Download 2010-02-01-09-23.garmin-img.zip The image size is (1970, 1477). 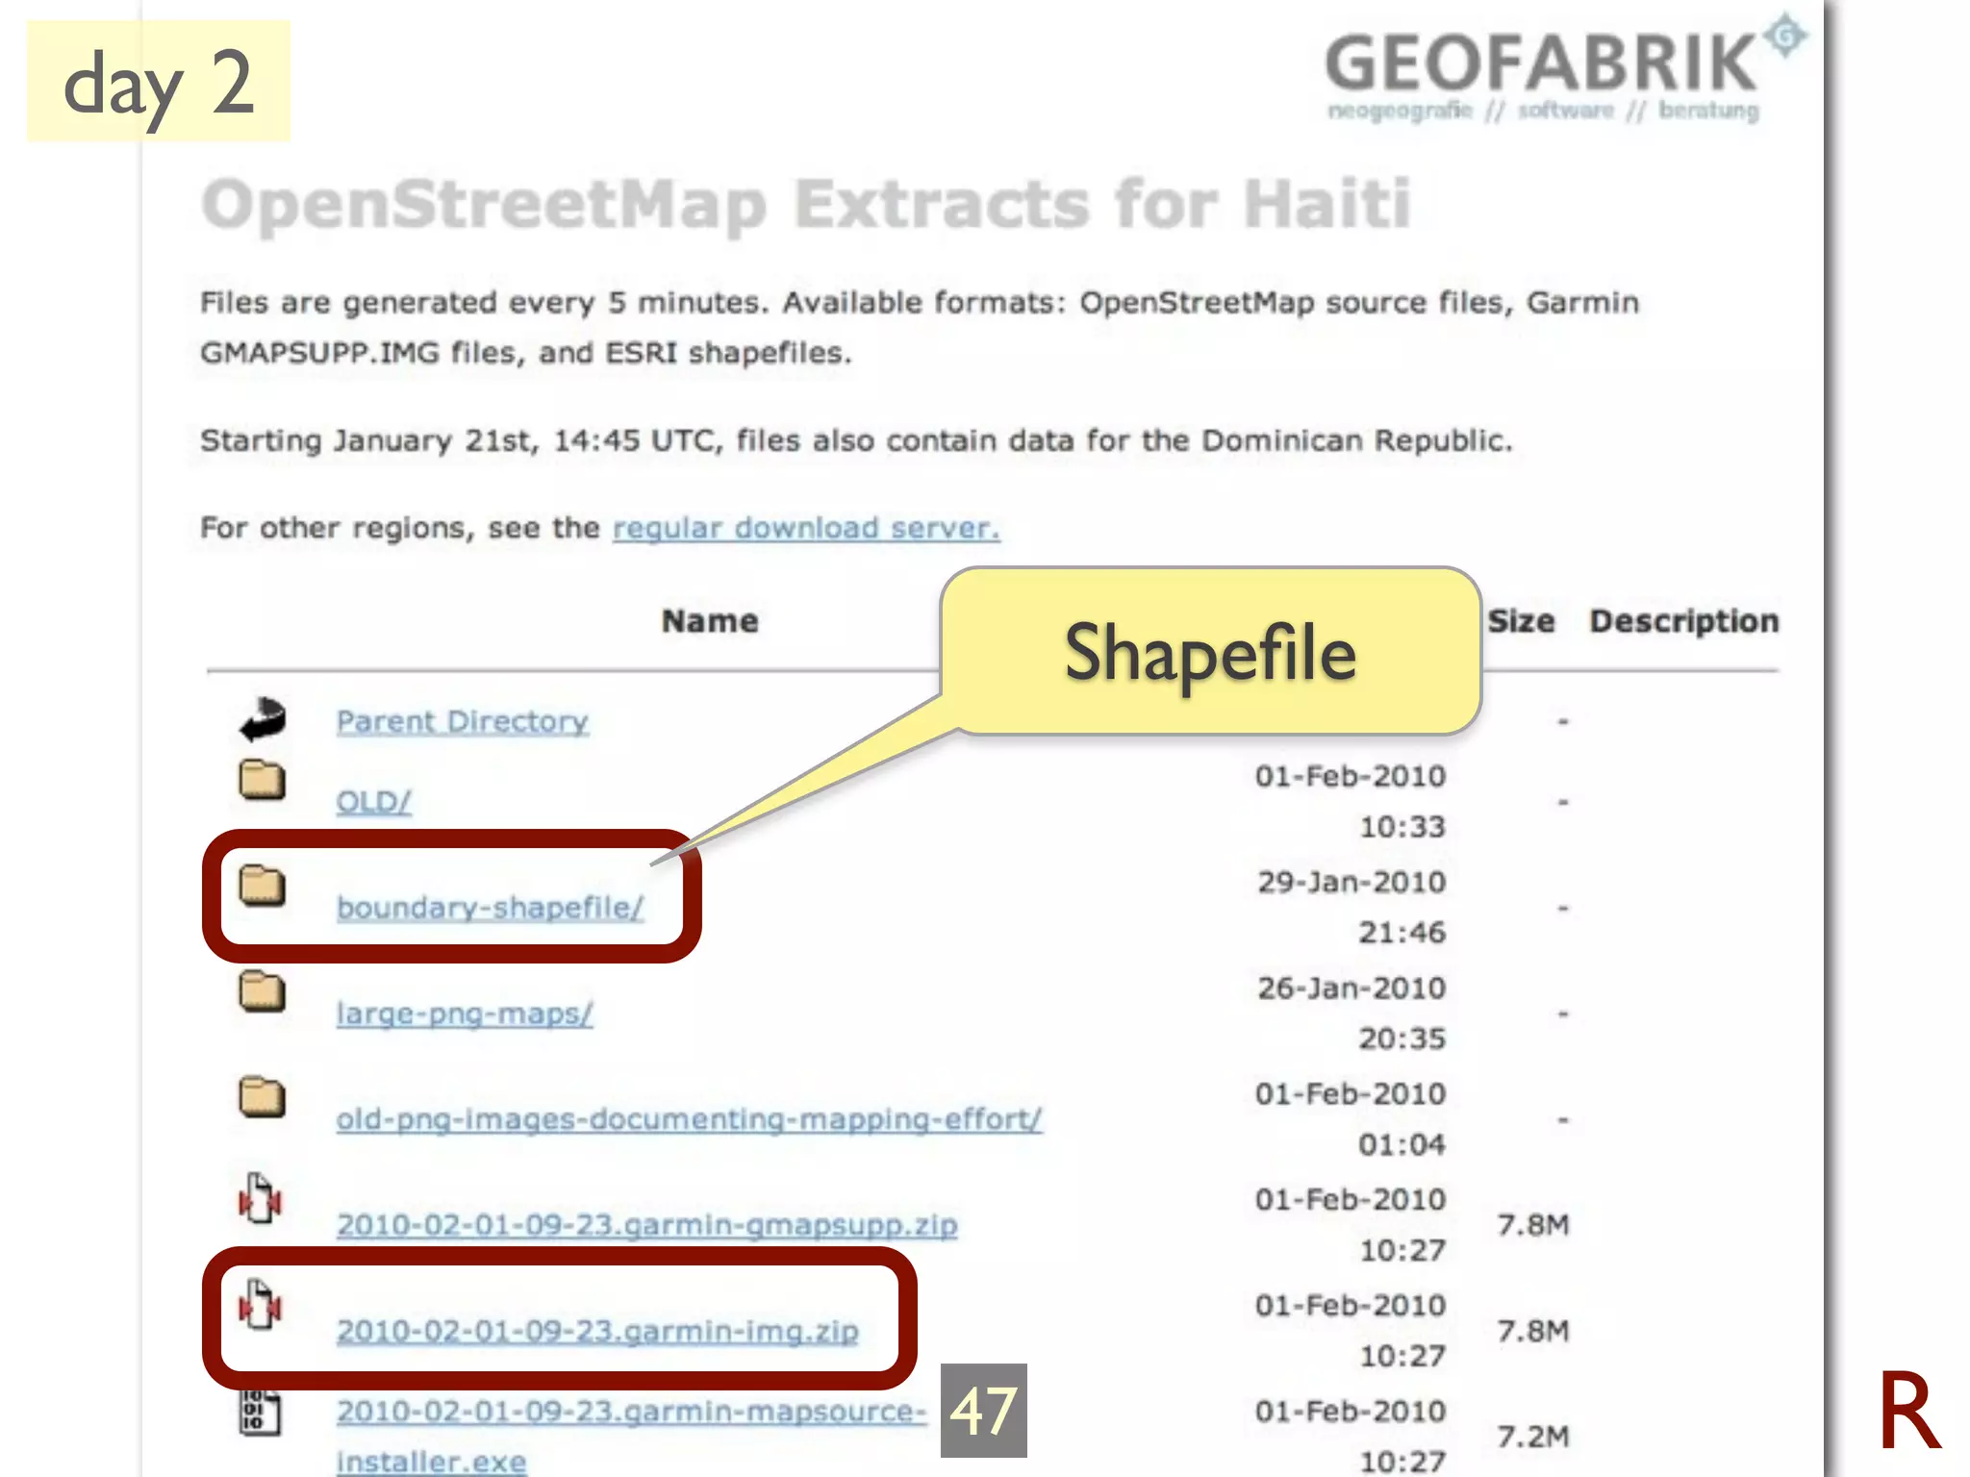point(597,1331)
